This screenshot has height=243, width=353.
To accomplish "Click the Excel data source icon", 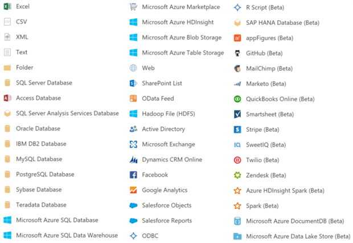I will pos(7,6).
